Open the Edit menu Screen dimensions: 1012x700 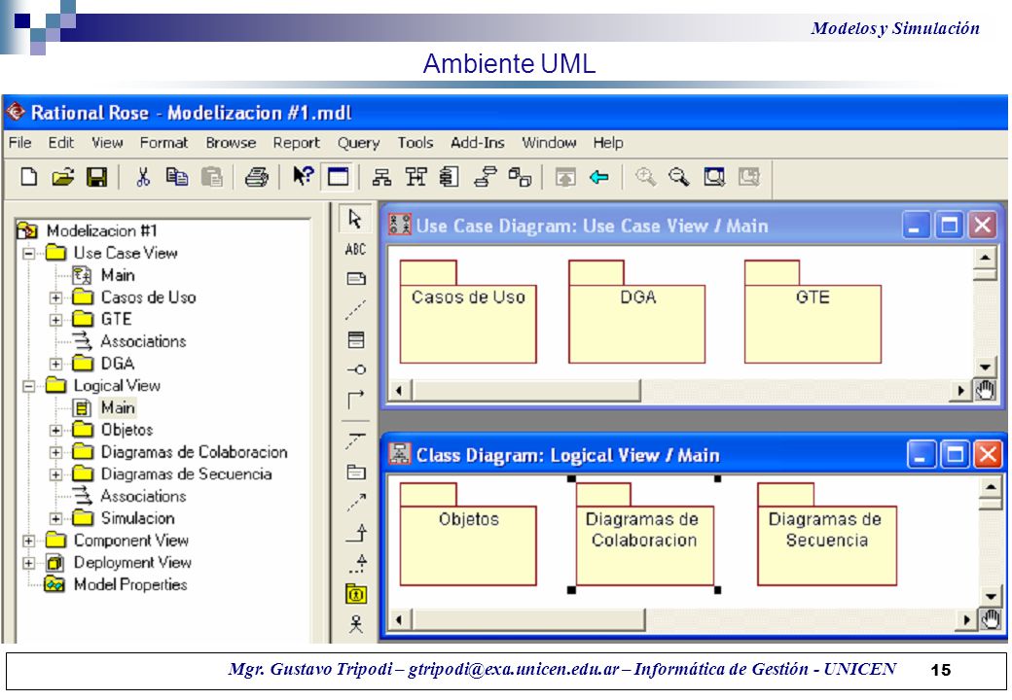pyautogui.click(x=61, y=143)
